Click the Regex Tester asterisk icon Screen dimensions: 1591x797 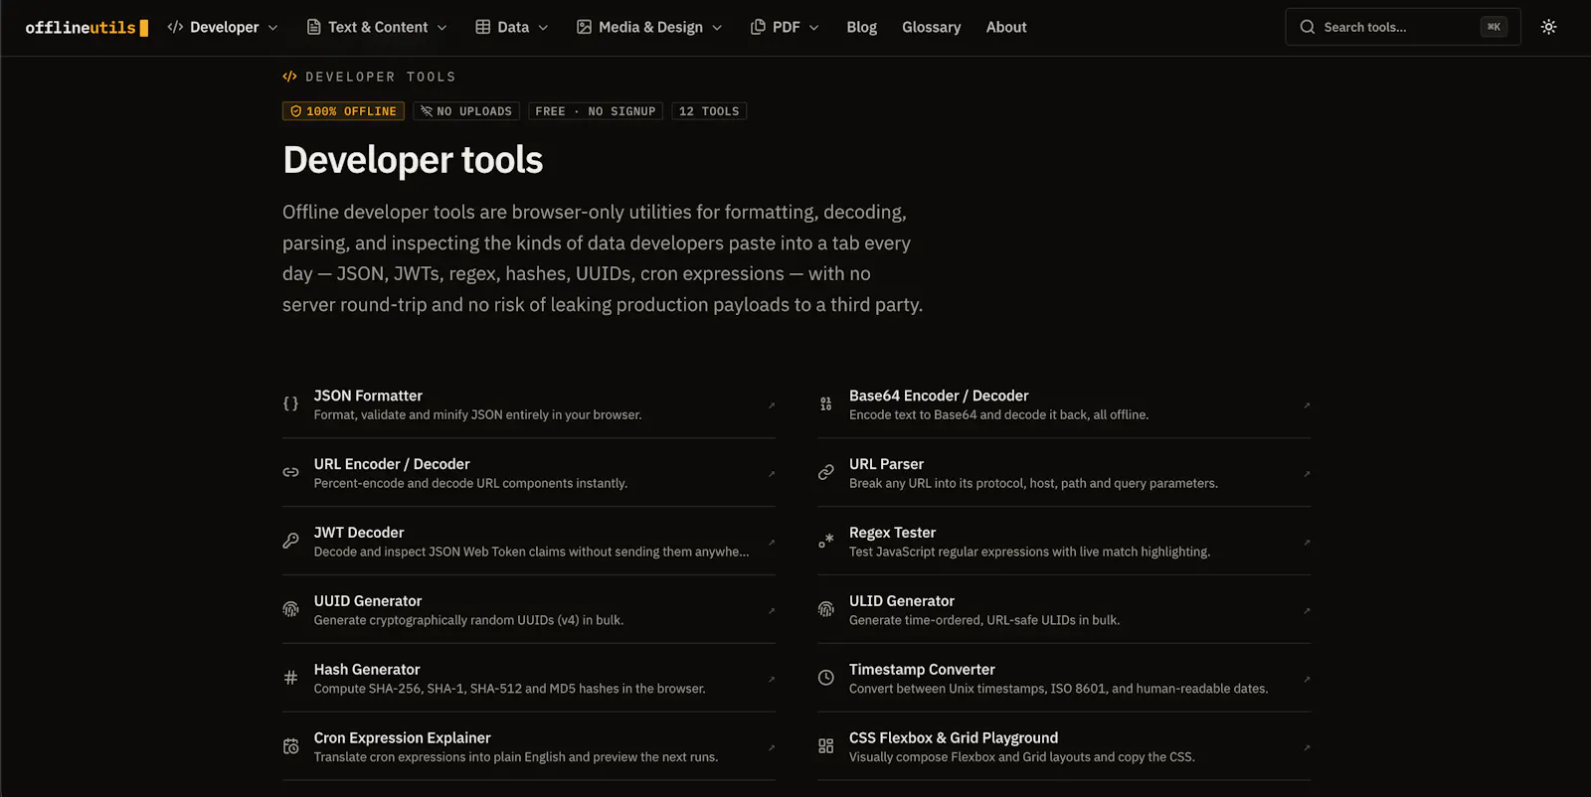click(x=825, y=541)
